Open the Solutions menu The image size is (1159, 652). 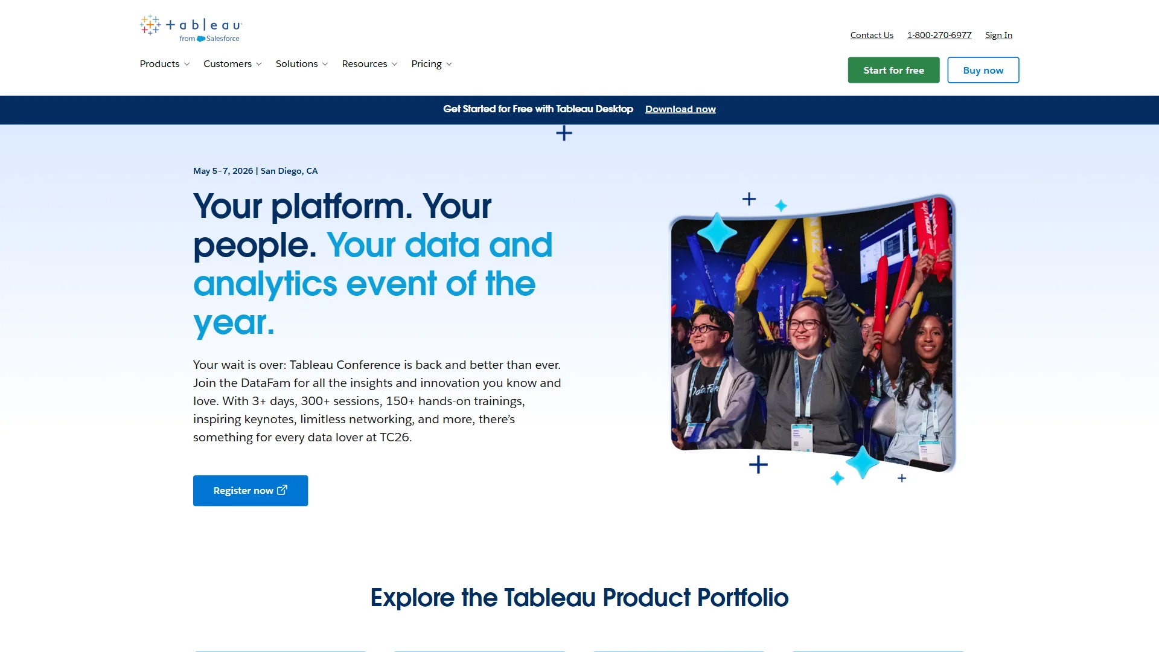[x=302, y=64]
